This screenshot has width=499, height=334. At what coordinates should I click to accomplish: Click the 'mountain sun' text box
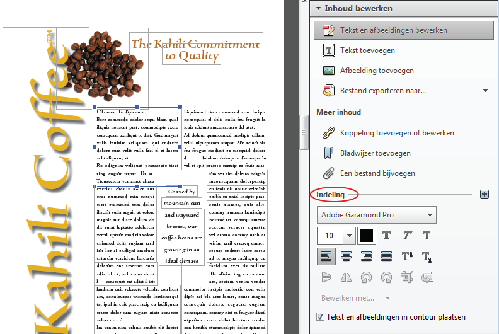click(181, 203)
